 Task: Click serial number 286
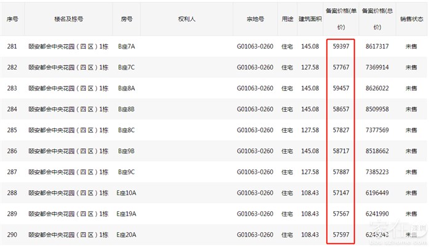(x=12, y=151)
